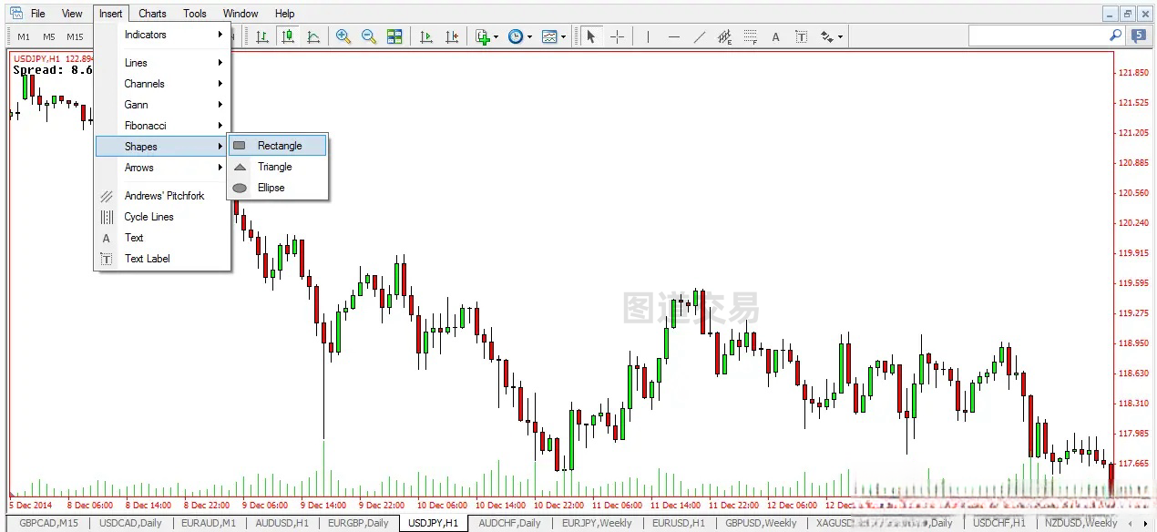Expand the Arrows tool dropdown
Viewport: 1157px width, 532px height.
tap(840, 37)
